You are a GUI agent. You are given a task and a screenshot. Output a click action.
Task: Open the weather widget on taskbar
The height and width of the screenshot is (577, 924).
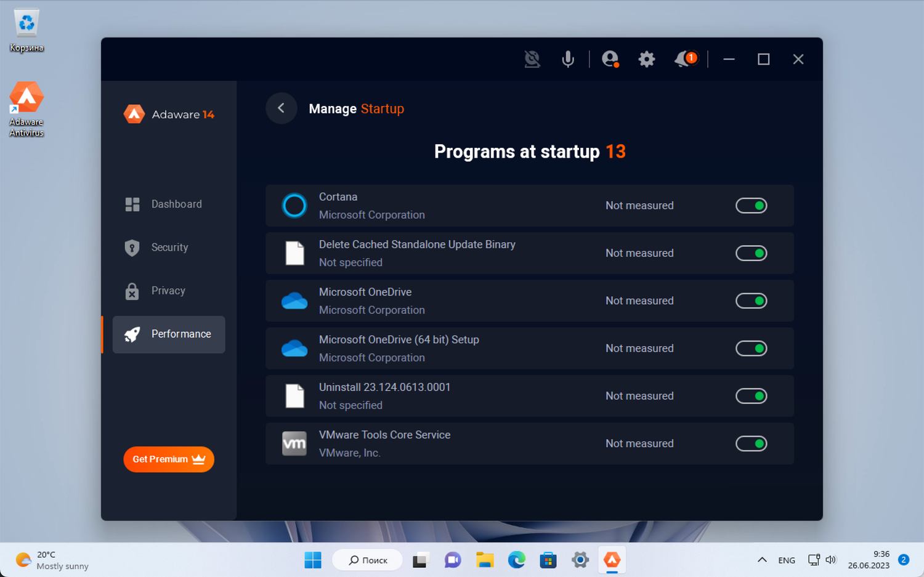[x=52, y=560]
